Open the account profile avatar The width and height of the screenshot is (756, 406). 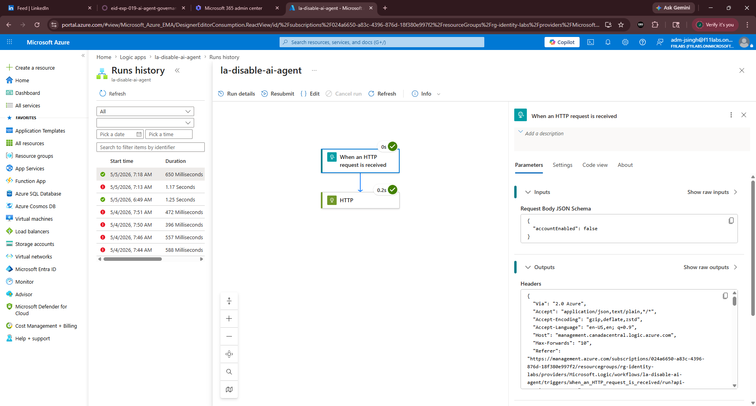(744, 42)
